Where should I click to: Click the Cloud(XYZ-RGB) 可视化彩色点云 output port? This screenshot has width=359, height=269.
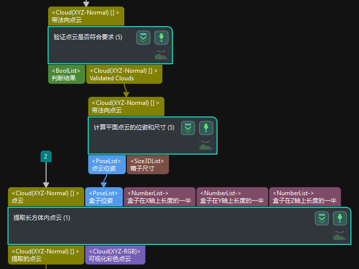115,255
